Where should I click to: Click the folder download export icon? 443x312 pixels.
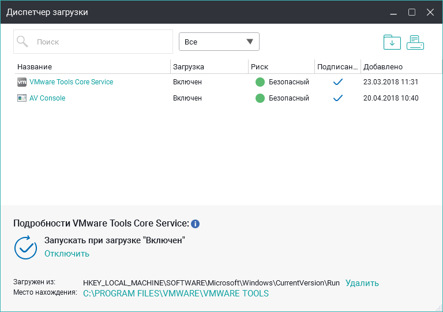[x=392, y=42]
